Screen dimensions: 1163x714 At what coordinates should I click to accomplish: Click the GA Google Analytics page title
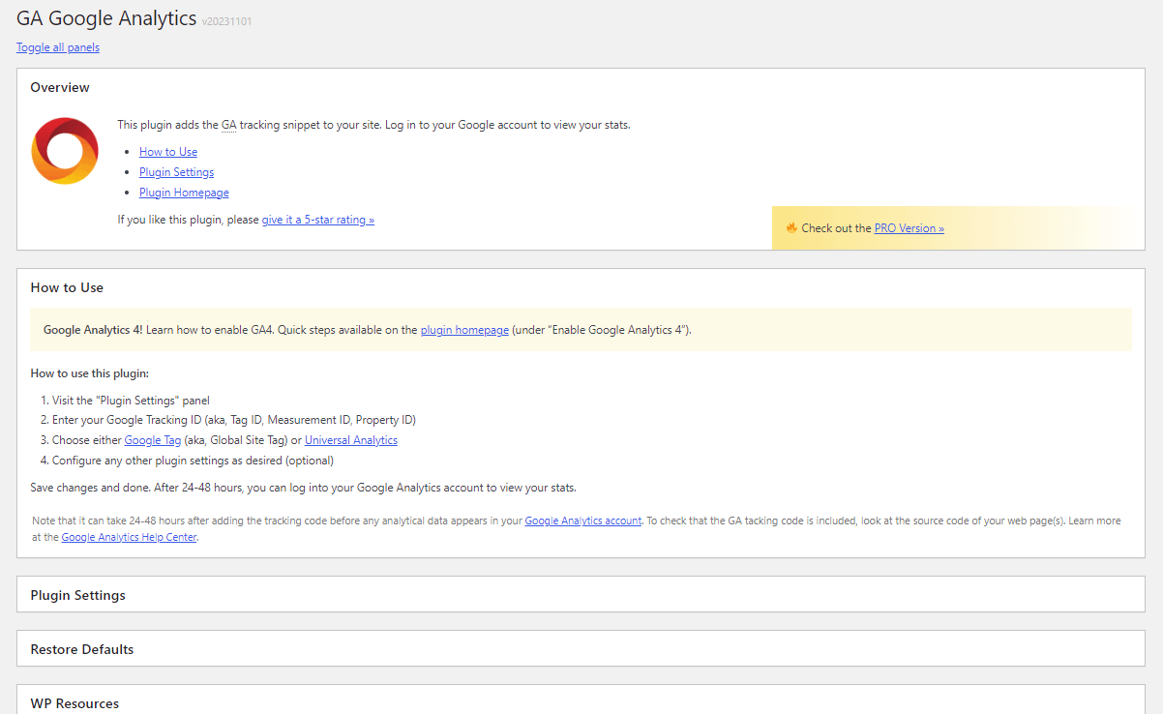coord(106,18)
